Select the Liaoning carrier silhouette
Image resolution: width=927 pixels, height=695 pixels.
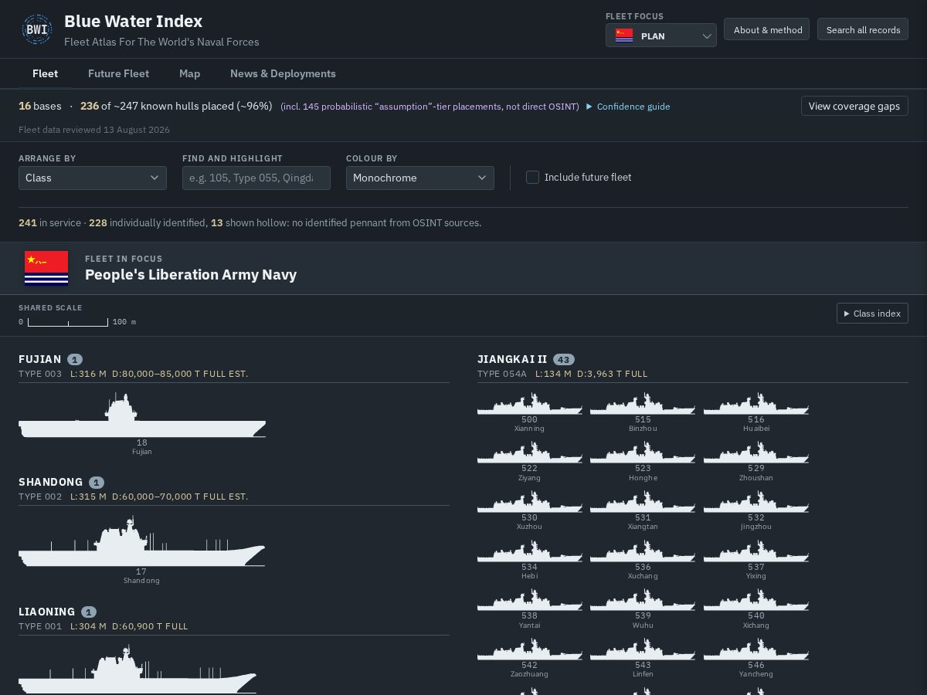click(138, 670)
